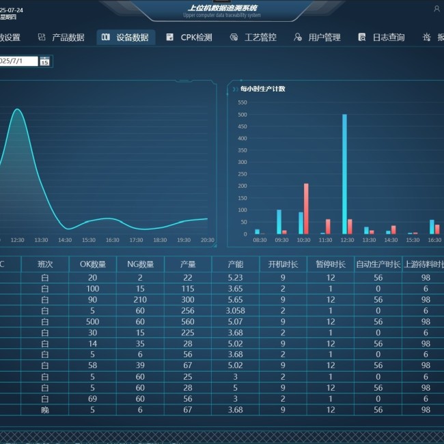Click the 每小时生产计数 chart title

pos(262,89)
